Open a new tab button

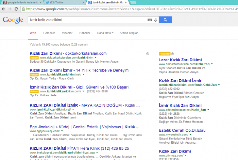point(133,2)
